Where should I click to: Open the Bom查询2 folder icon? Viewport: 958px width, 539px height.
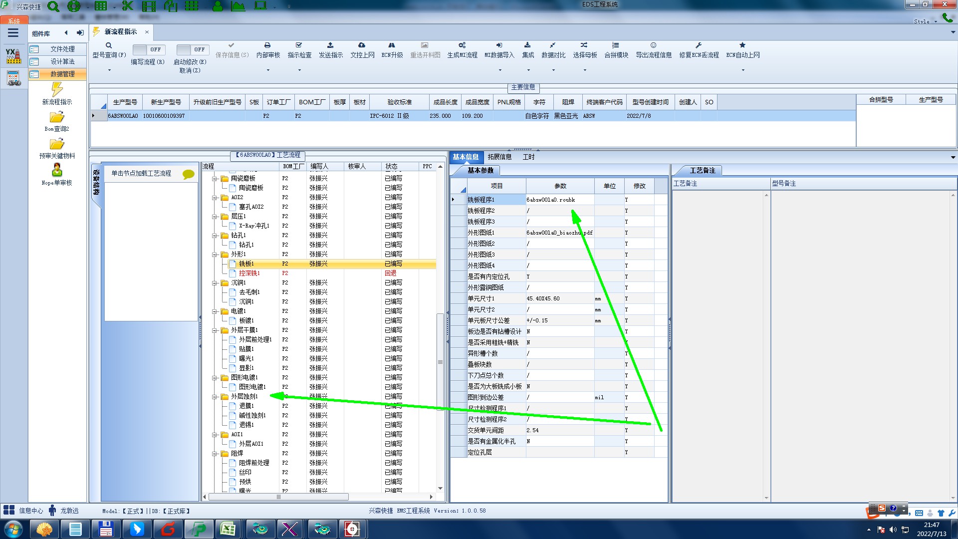coord(57,117)
